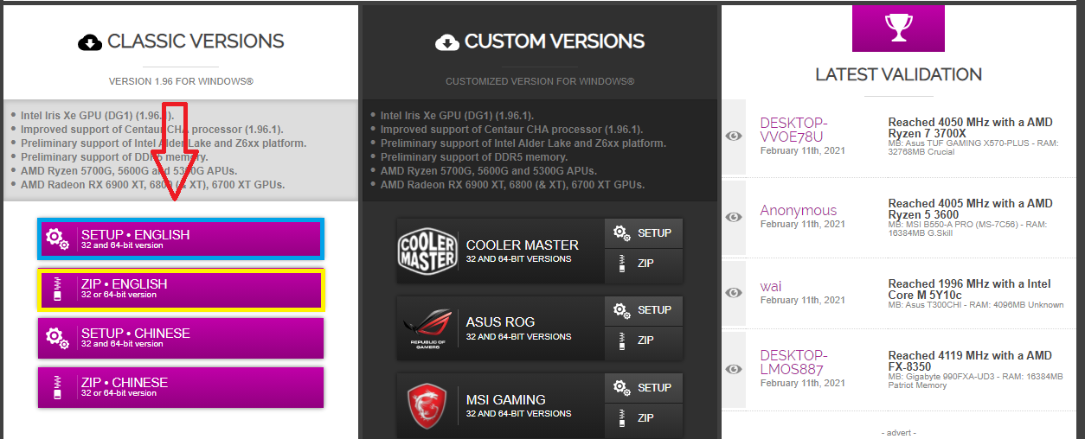This screenshot has height=439, width=1085.
Task: Open the DESKTOP-VVOE78U validation link
Action: 793,130
